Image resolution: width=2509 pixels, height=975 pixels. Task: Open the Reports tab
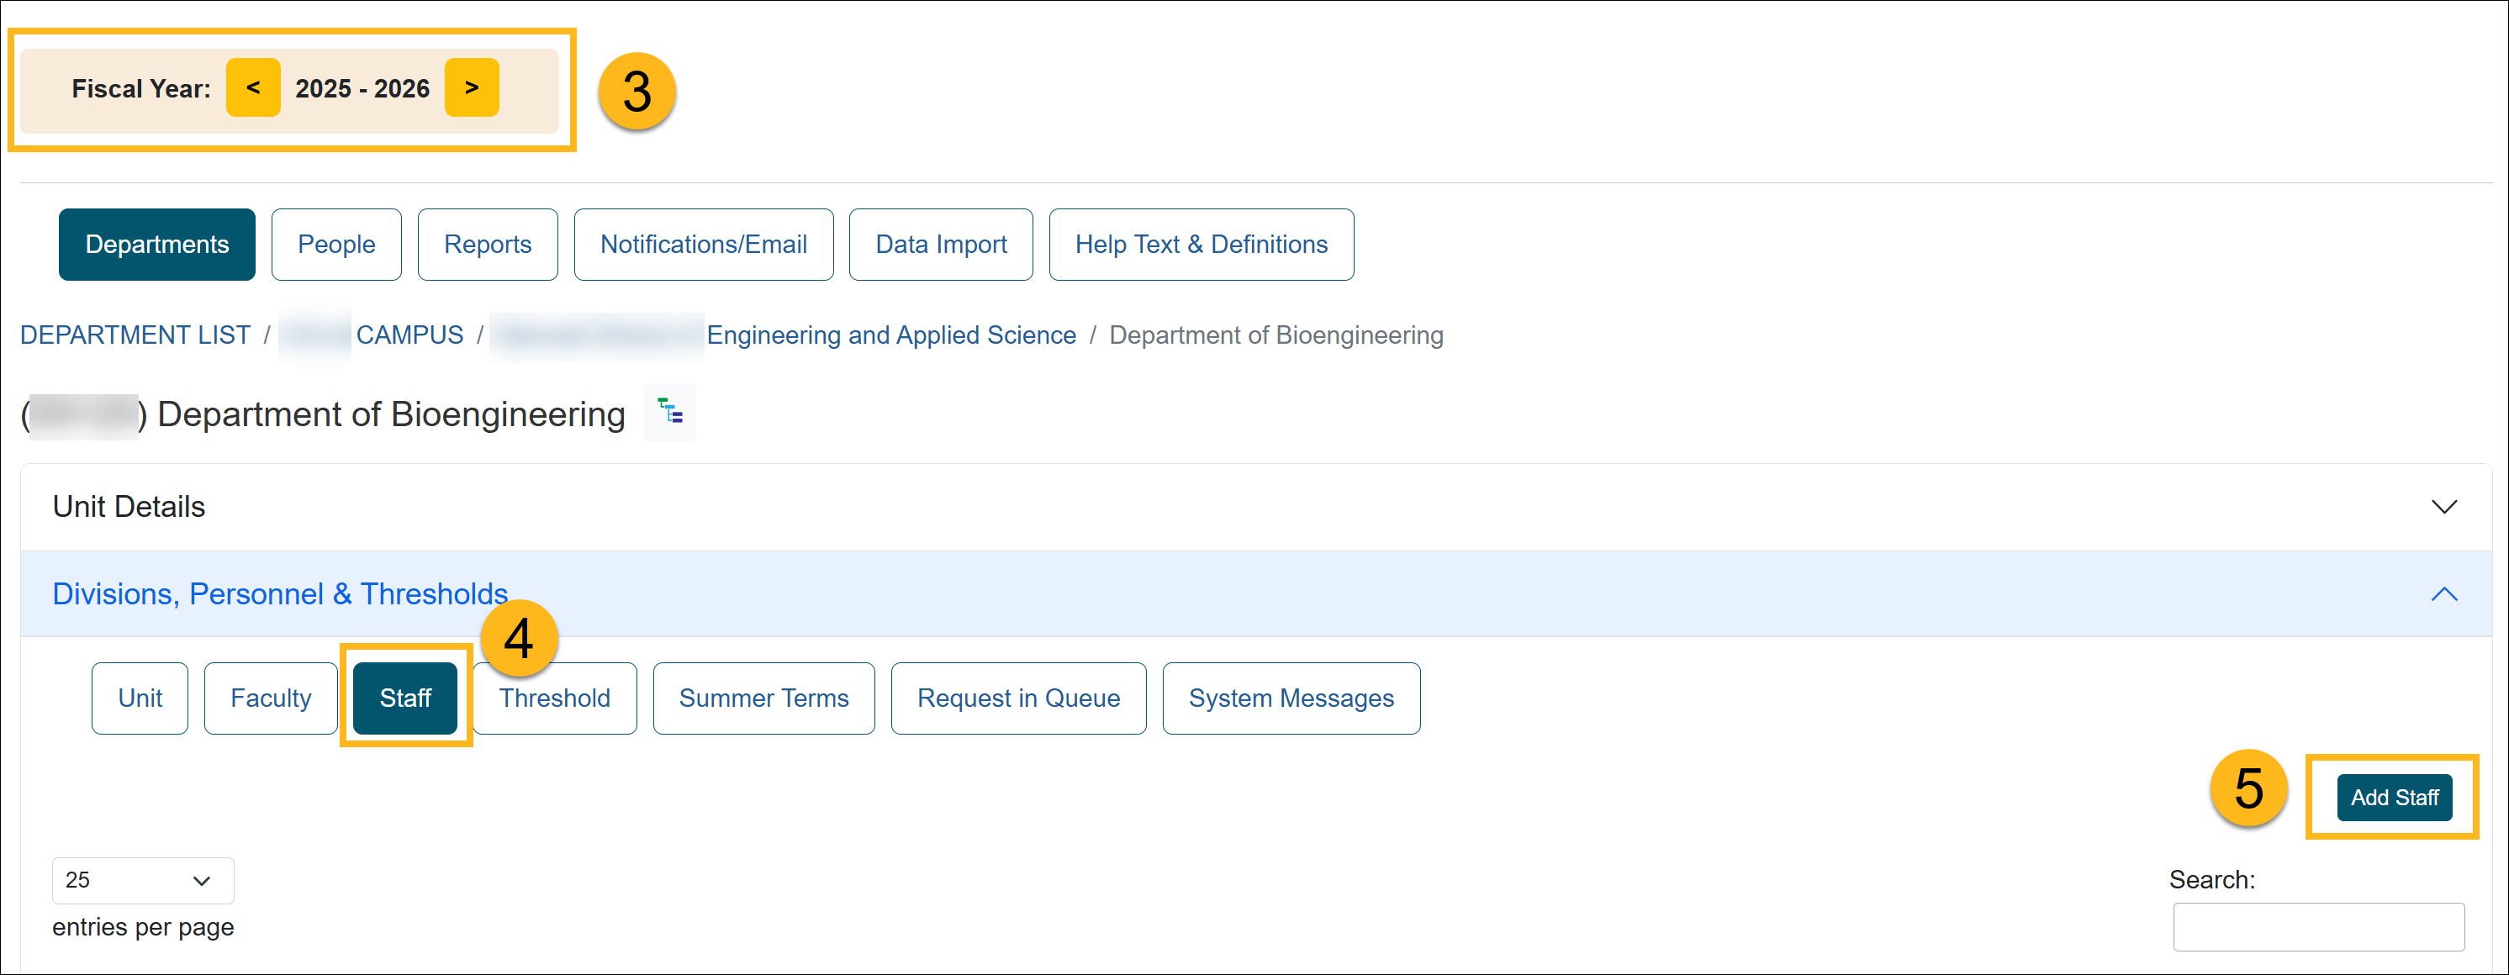487,245
